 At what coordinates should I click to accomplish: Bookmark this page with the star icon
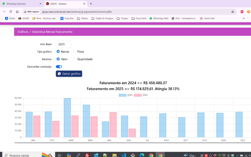[232, 12]
